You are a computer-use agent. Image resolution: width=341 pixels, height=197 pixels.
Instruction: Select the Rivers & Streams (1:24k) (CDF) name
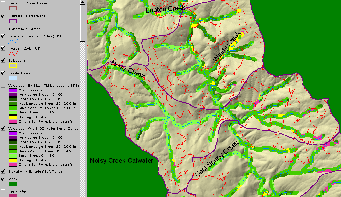click(36, 36)
